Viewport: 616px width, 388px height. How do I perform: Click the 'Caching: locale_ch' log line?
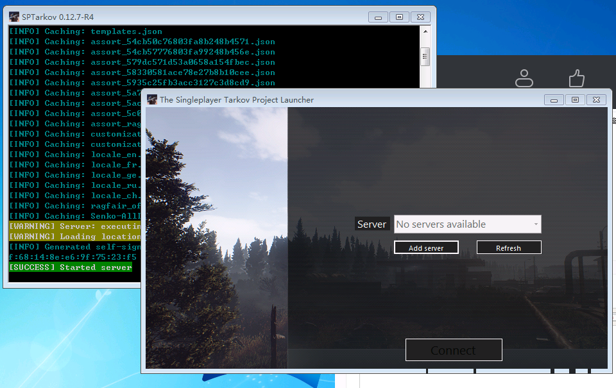(x=74, y=195)
